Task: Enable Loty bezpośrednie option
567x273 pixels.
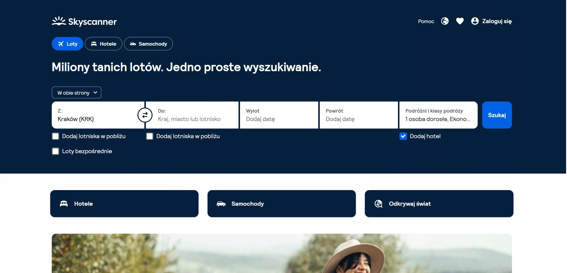Action: [x=55, y=151]
